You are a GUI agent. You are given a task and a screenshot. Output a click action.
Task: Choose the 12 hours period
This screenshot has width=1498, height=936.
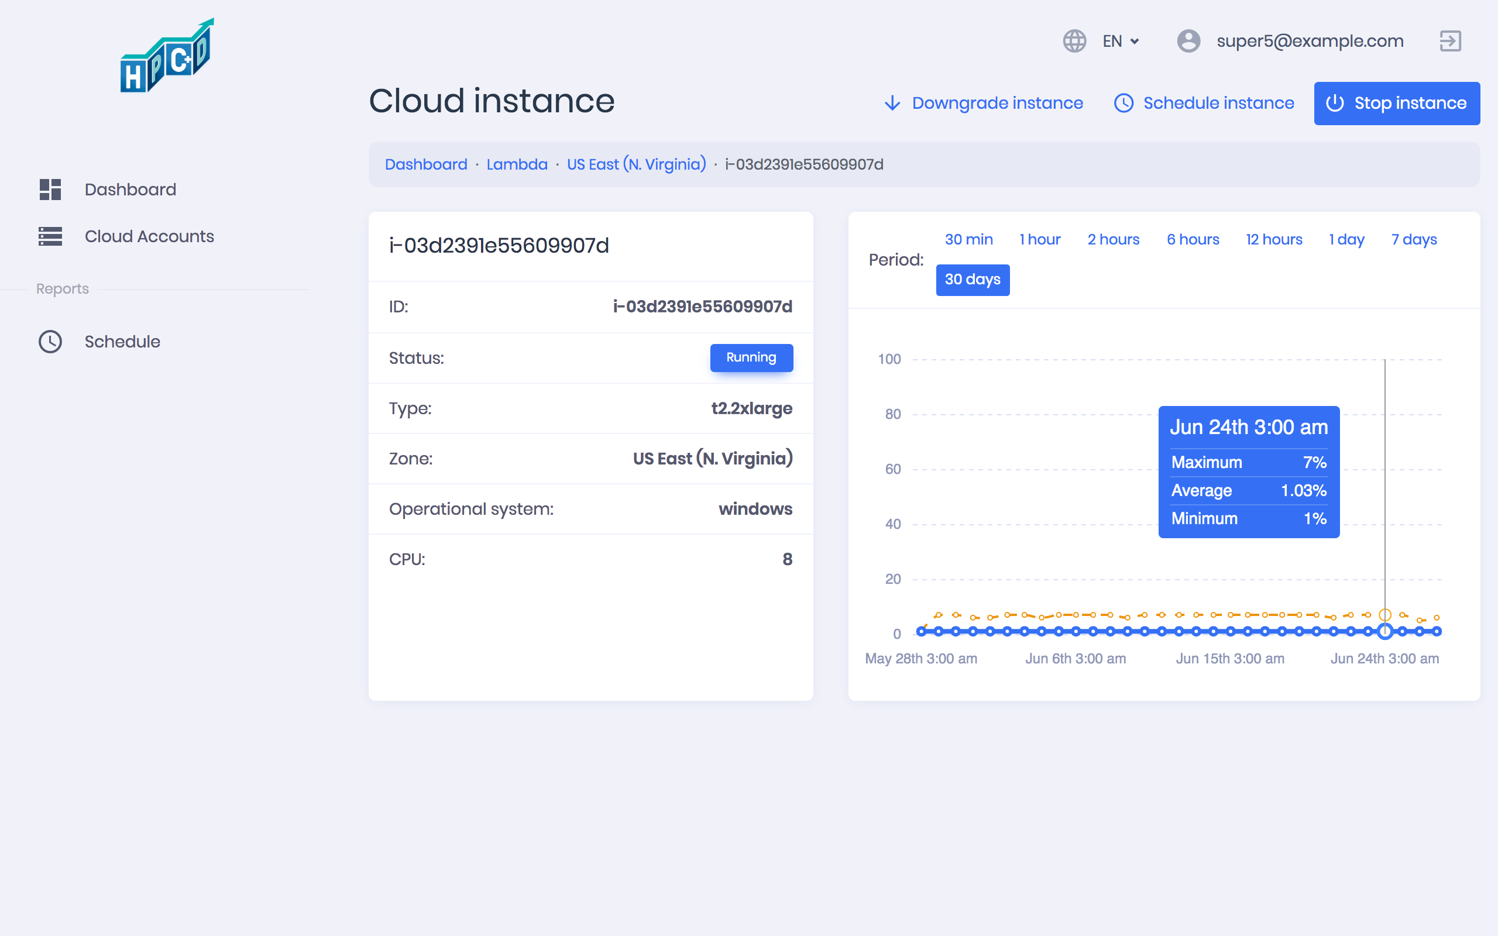(1274, 240)
